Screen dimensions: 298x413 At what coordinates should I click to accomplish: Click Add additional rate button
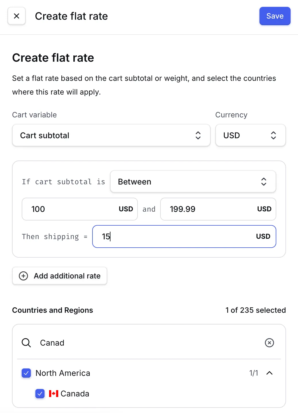click(x=60, y=276)
